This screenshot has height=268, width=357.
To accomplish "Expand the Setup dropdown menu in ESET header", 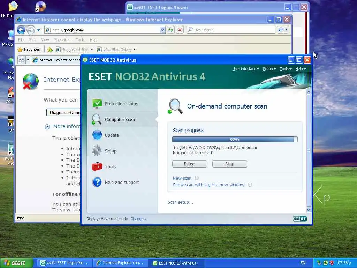I will tap(269, 69).
